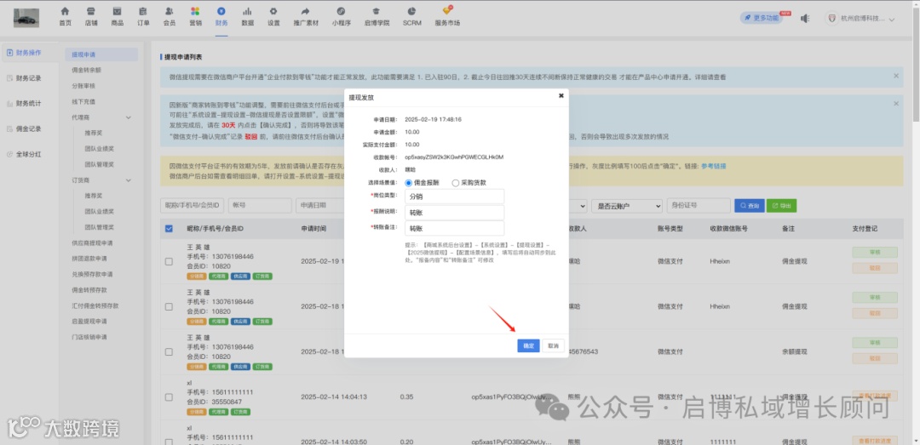
Task: Click the 昵称/手机号/会员ID search field
Action: pyautogui.click(x=192, y=206)
